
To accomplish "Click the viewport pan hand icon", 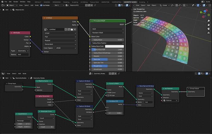I will (209, 25).
